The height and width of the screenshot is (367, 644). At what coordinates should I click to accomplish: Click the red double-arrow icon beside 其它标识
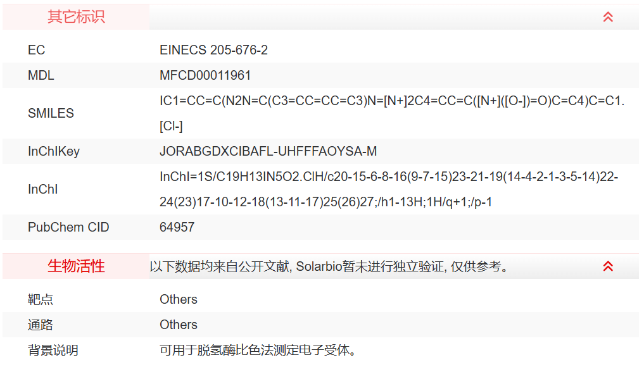coord(607,17)
